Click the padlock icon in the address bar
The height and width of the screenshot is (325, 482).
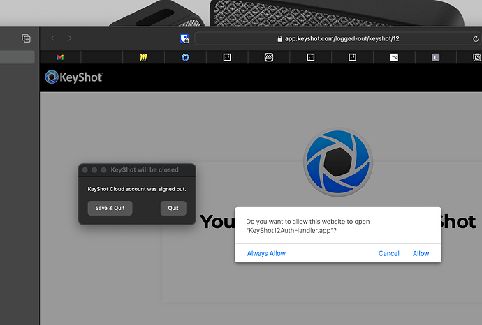(279, 38)
